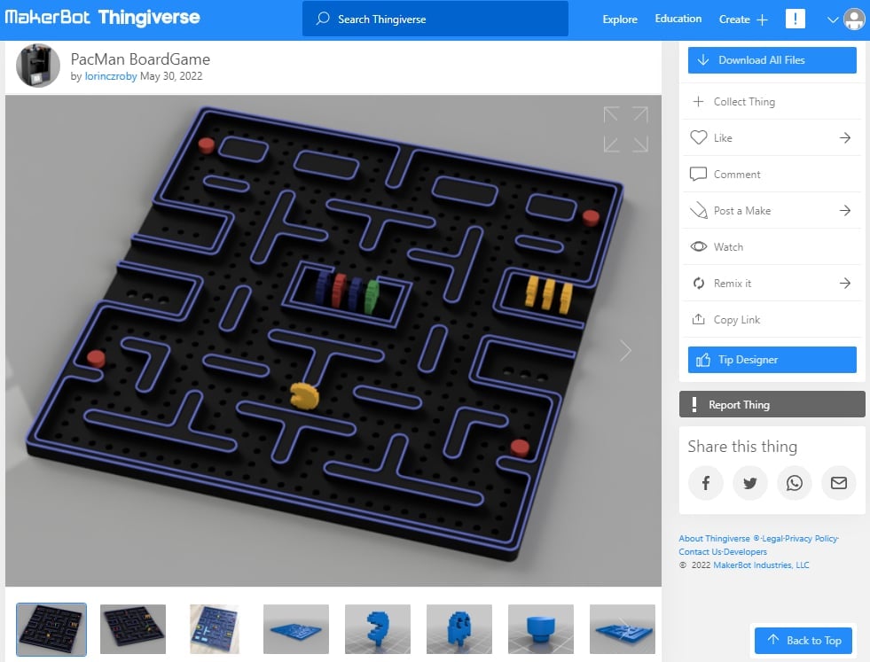This screenshot has height=662, width=870.
Task: Select the second dark board thumbnail
Action: tap(133, 629)
